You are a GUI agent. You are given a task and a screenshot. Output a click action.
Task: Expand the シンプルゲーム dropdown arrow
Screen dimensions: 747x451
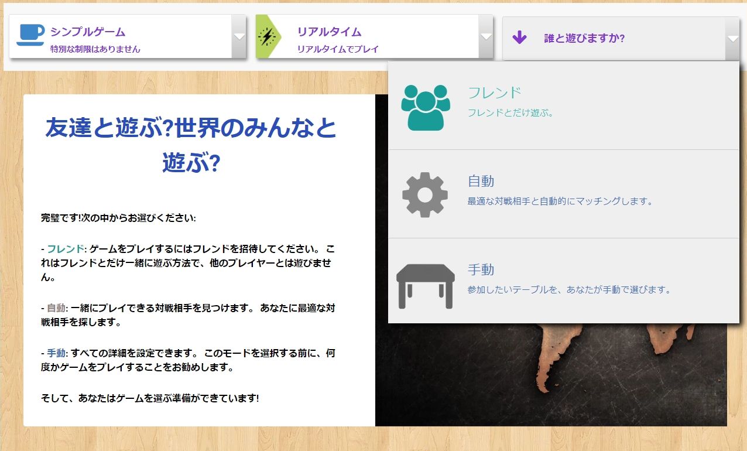tap(239, 36)
